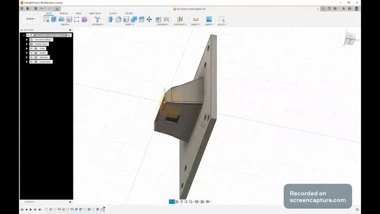
Task: Open the Measure tool under Inspect
Action: (x=195, y=19)
